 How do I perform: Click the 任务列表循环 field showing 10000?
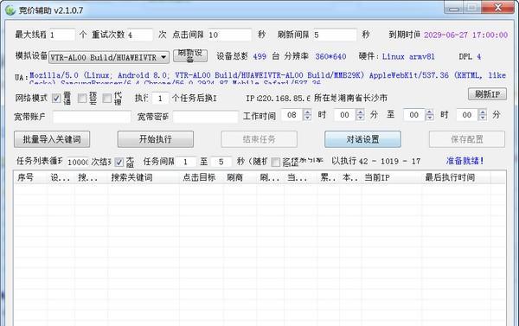point(78,162)
